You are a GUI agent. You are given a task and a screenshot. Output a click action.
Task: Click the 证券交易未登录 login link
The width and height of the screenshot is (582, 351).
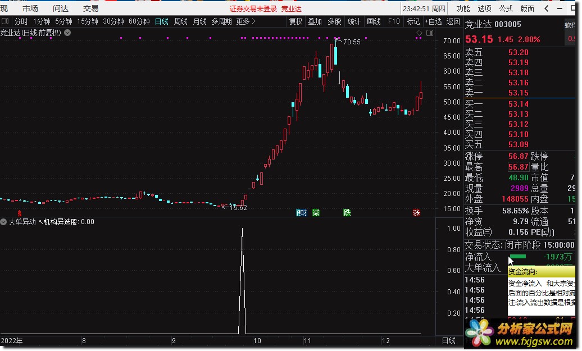click(253, 9)
